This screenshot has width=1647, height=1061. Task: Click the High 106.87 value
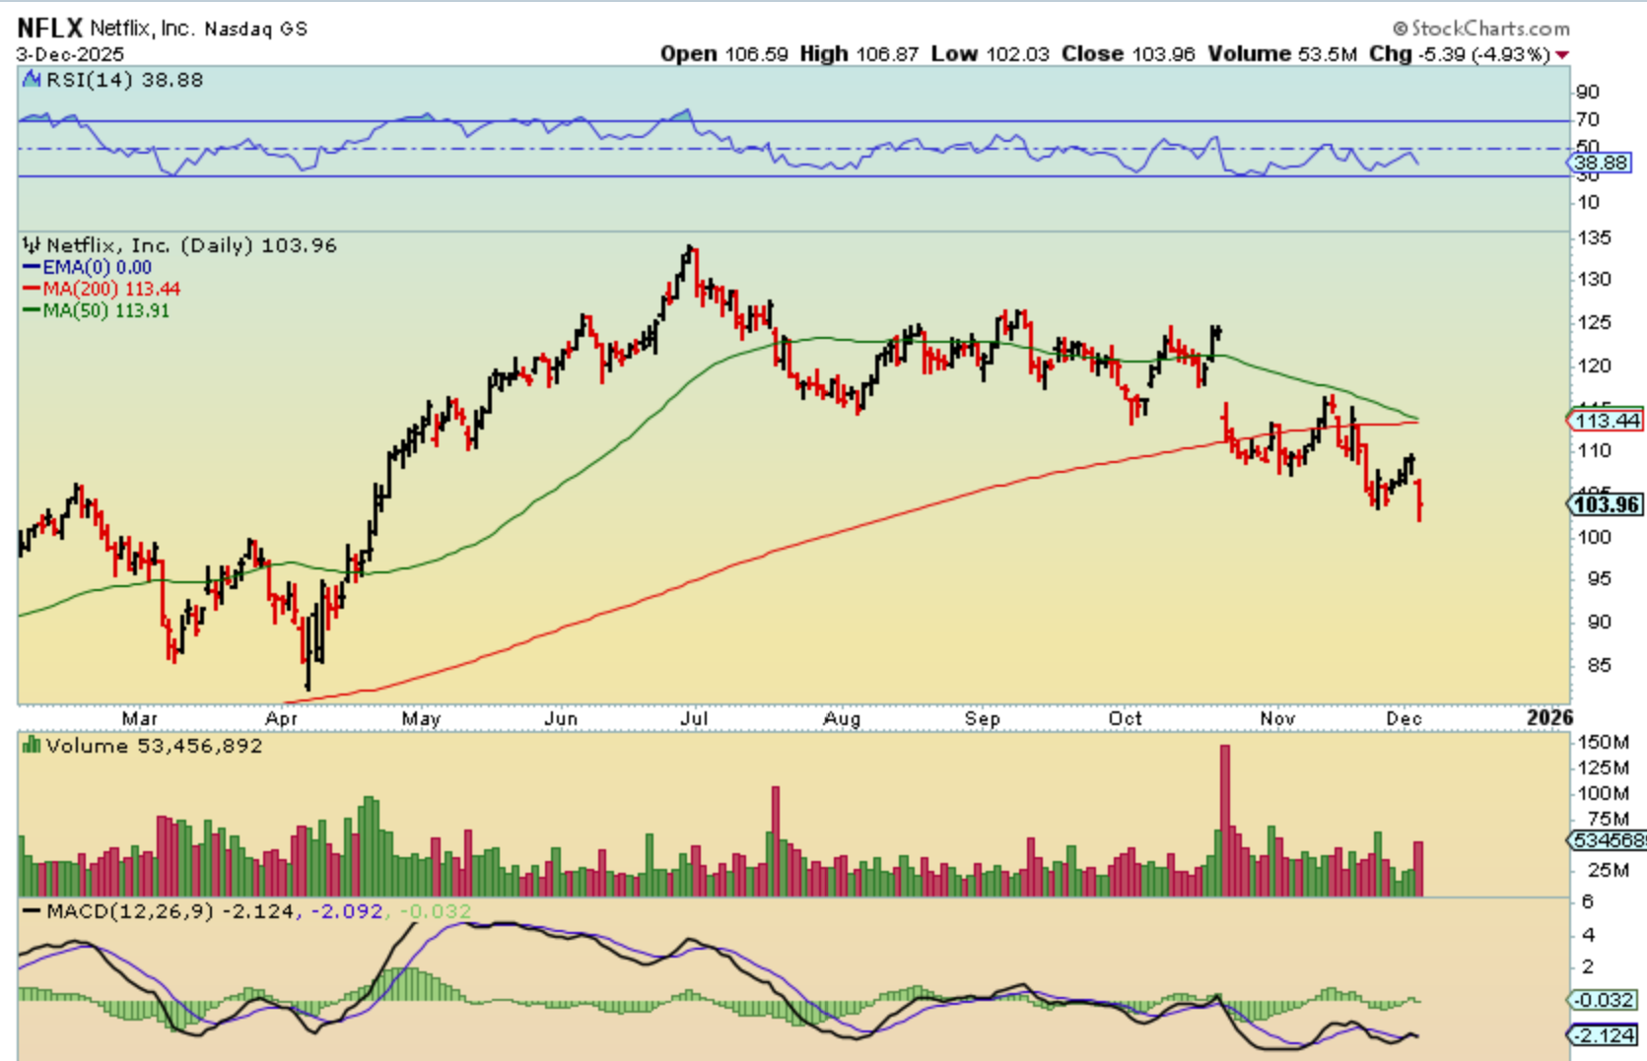click(x=859, y=54)
